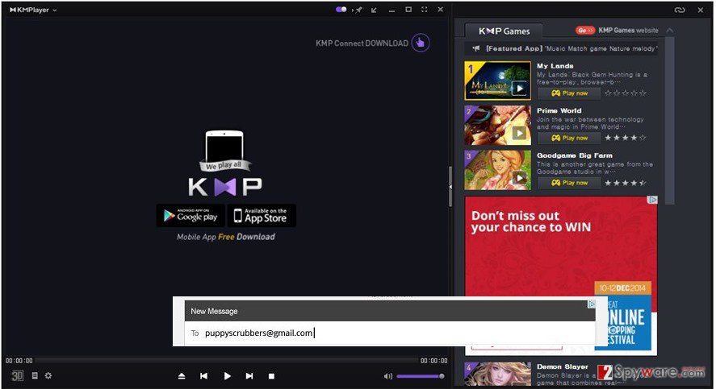Click Goodgame Big Farm star rating
This screenshot has height=389, width=716.
click(x=625, y=183)
